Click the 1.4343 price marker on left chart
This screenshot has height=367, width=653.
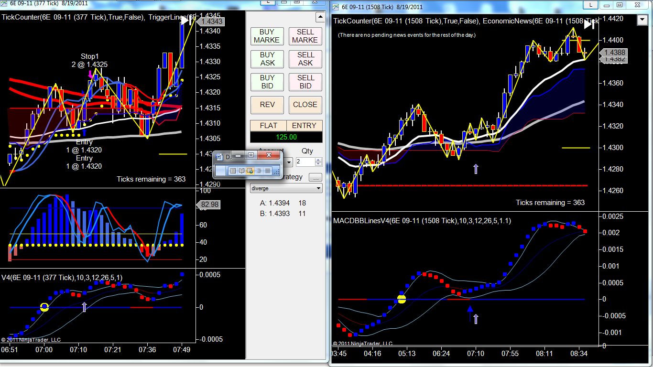(211, 22)
